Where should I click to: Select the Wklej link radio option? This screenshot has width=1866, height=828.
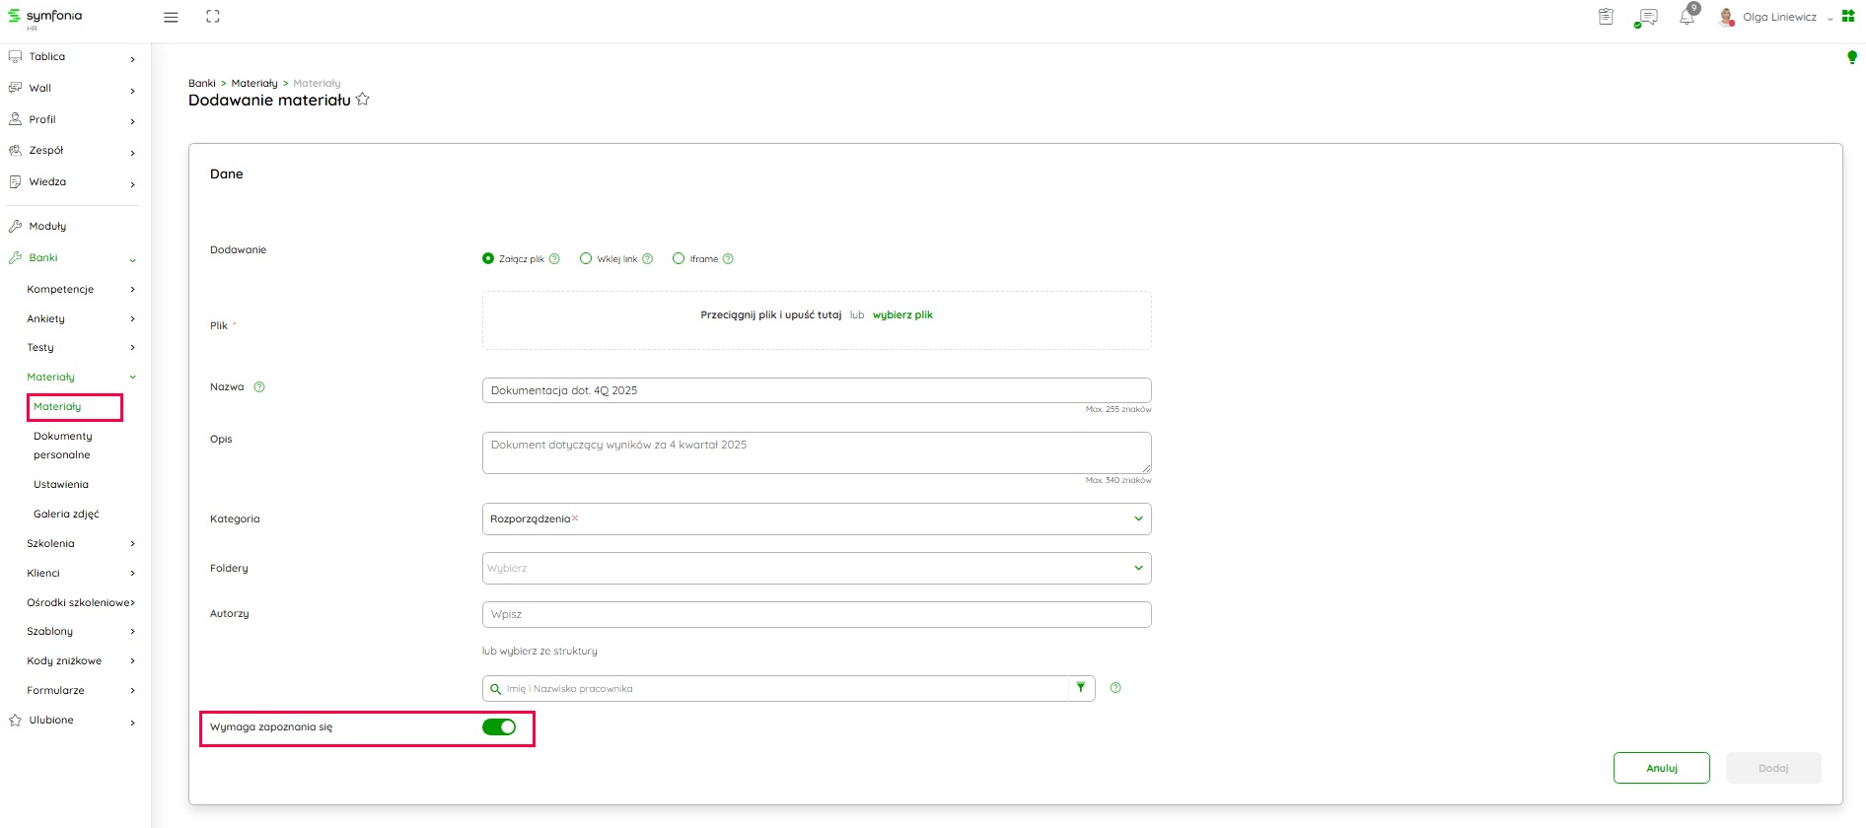pyautogui.click(x=586, y=259)
